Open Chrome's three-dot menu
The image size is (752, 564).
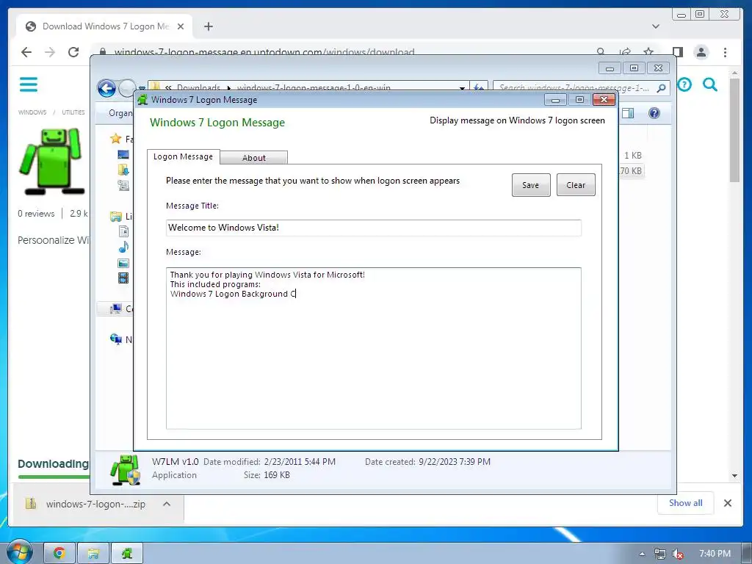(725, 52)
